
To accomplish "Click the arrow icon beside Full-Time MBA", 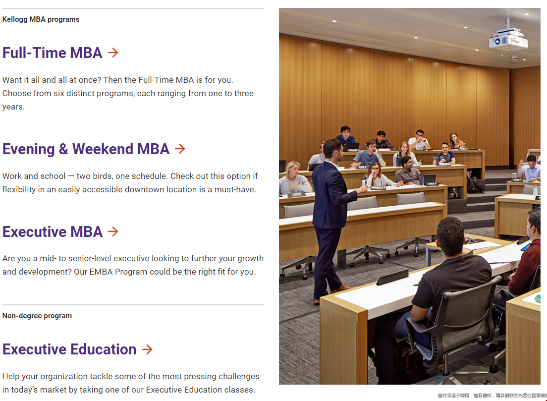I will [113, 53].
